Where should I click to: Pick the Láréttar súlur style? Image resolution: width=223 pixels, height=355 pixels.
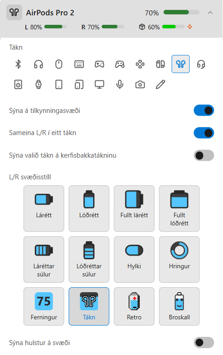44,259
